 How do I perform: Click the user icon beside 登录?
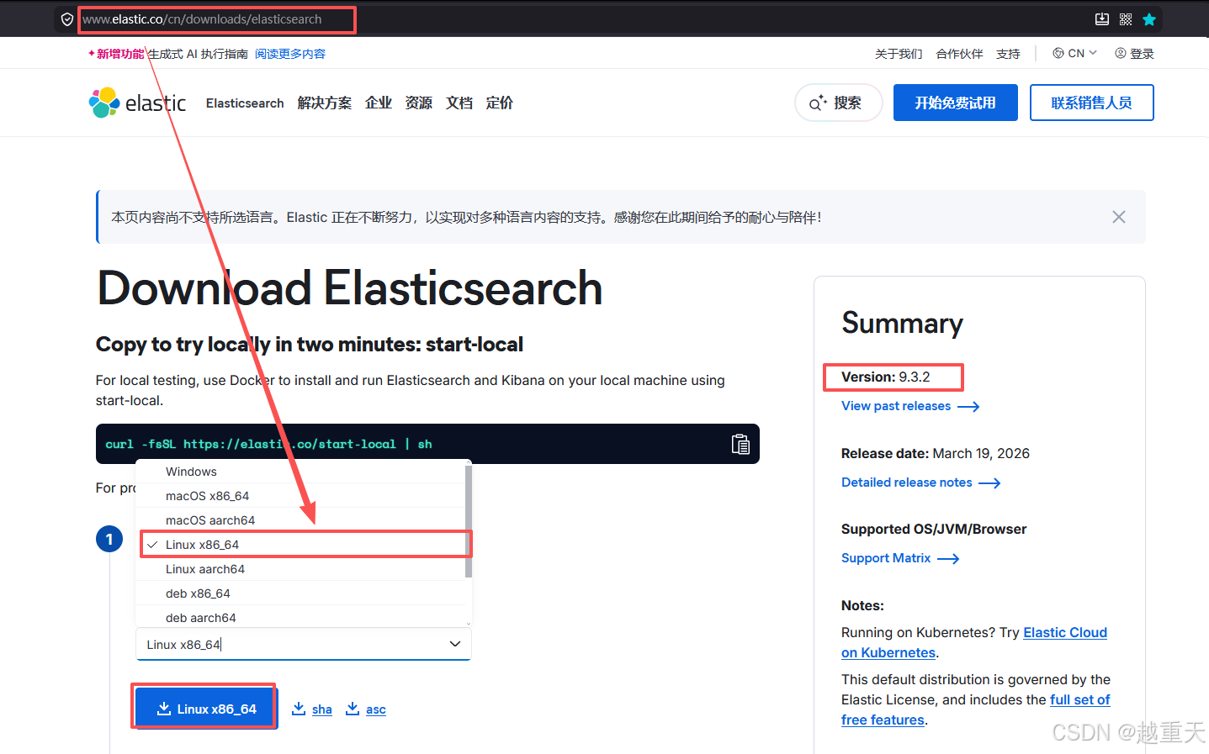pos(1121,53)
